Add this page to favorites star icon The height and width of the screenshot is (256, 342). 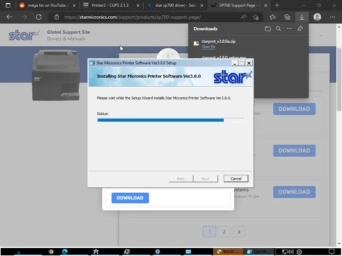[255, 17]
